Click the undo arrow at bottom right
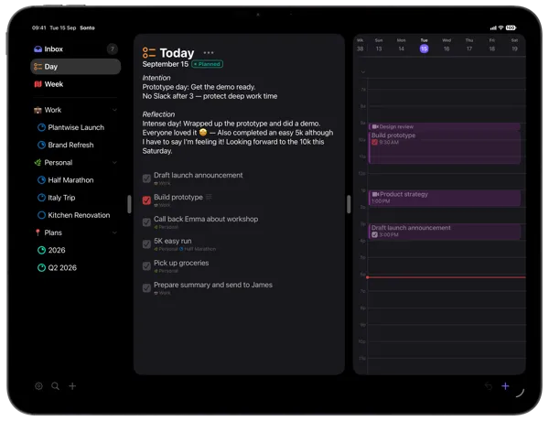 [x=488, y=386]
